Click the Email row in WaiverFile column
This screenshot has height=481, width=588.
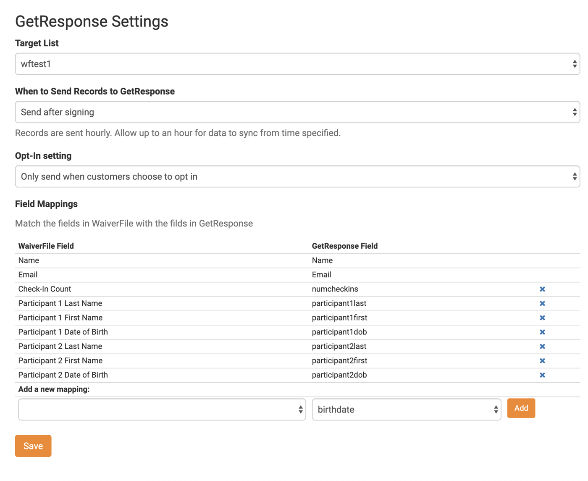tap(28, 275)
